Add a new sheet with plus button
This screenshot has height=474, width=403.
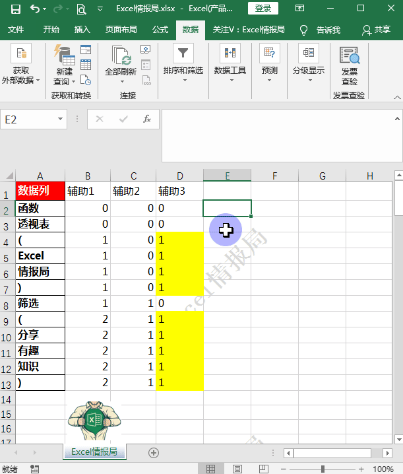click(154, 452)
